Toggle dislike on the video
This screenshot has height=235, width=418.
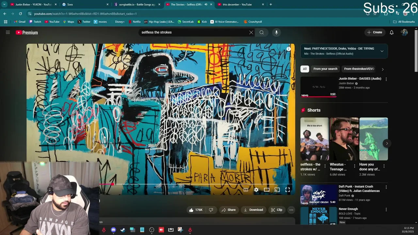211,210
